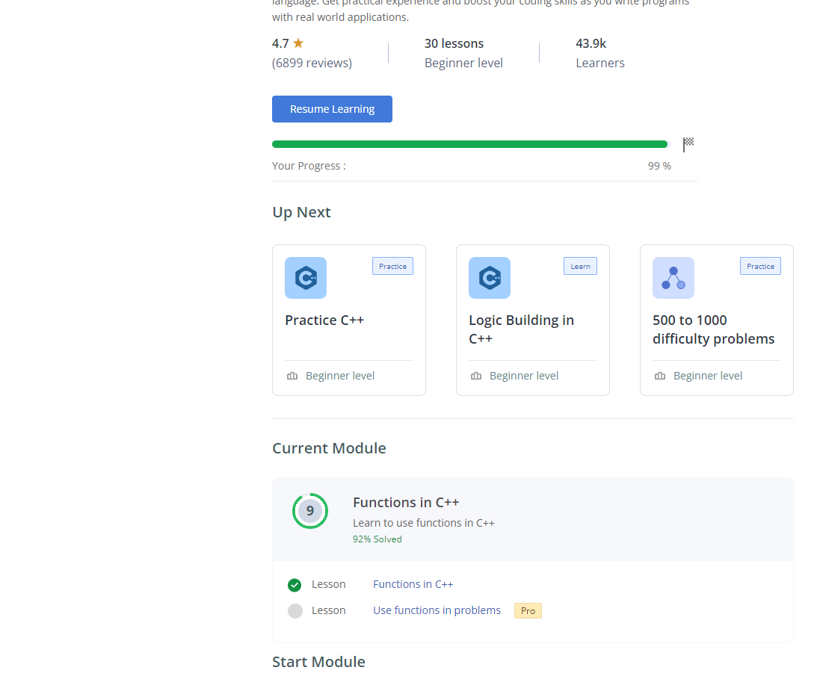817x688 pixels.
Task: Click level icon on Logic Building card
Action: point(476,376)
